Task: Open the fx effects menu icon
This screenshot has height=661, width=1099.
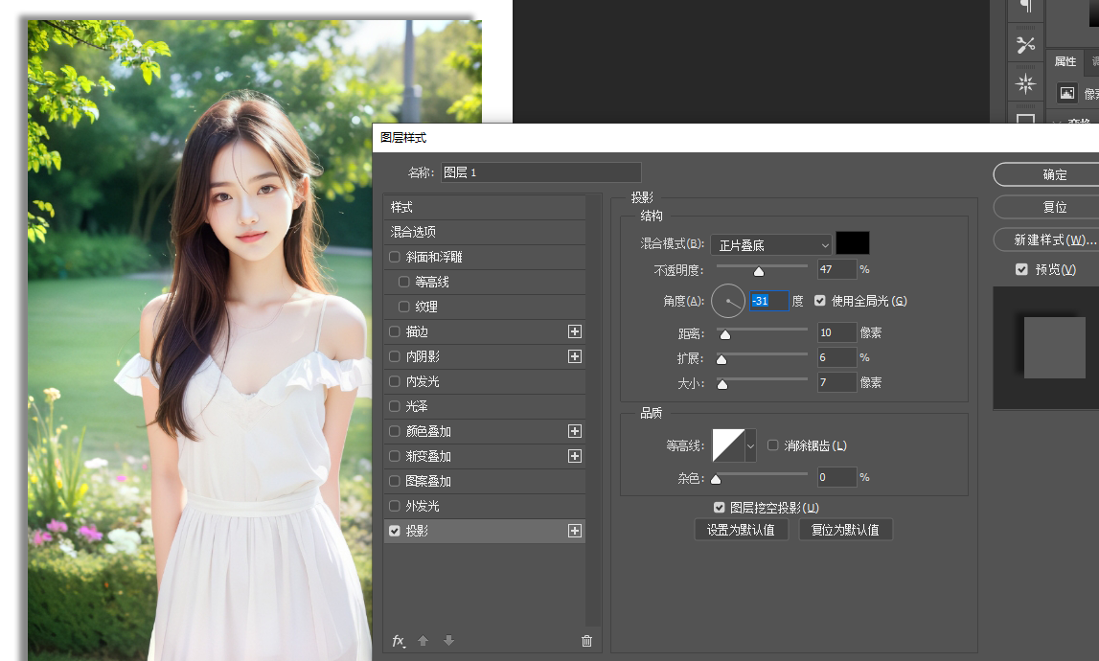Action: 399,641
